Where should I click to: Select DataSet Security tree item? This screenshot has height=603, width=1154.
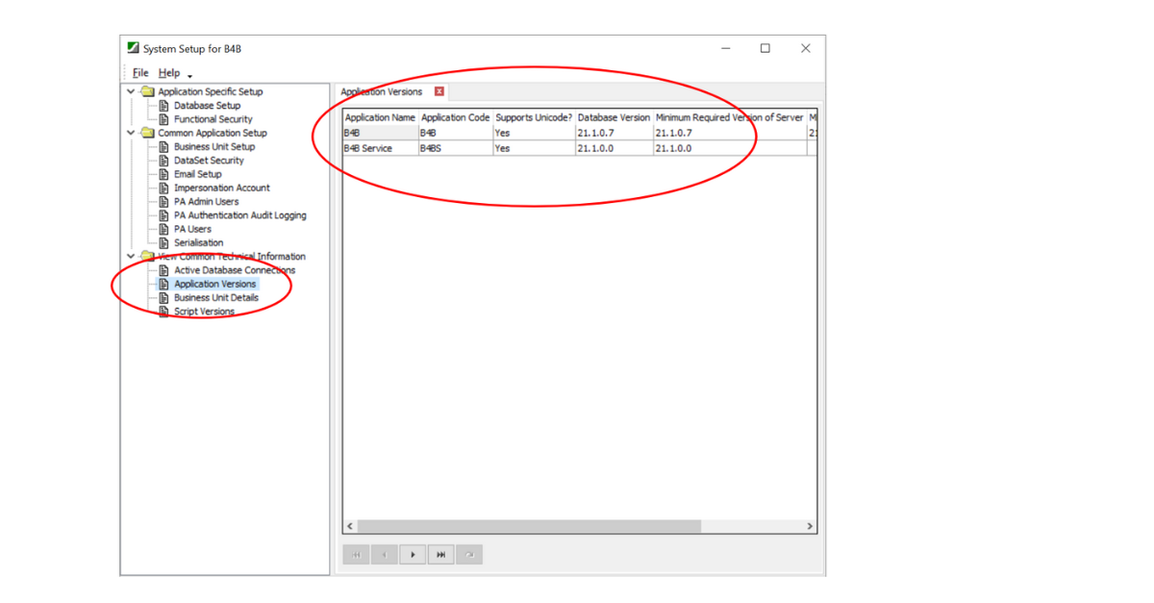209,161
